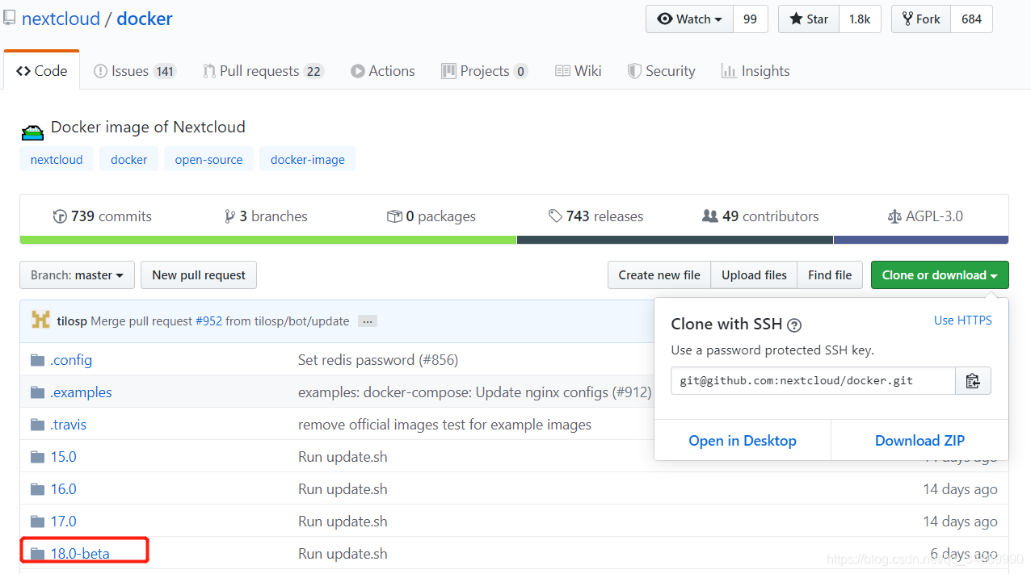This screenshot has width=1031, height=574.
Task: Open the 15.0 folder
Action: (63, 457)
